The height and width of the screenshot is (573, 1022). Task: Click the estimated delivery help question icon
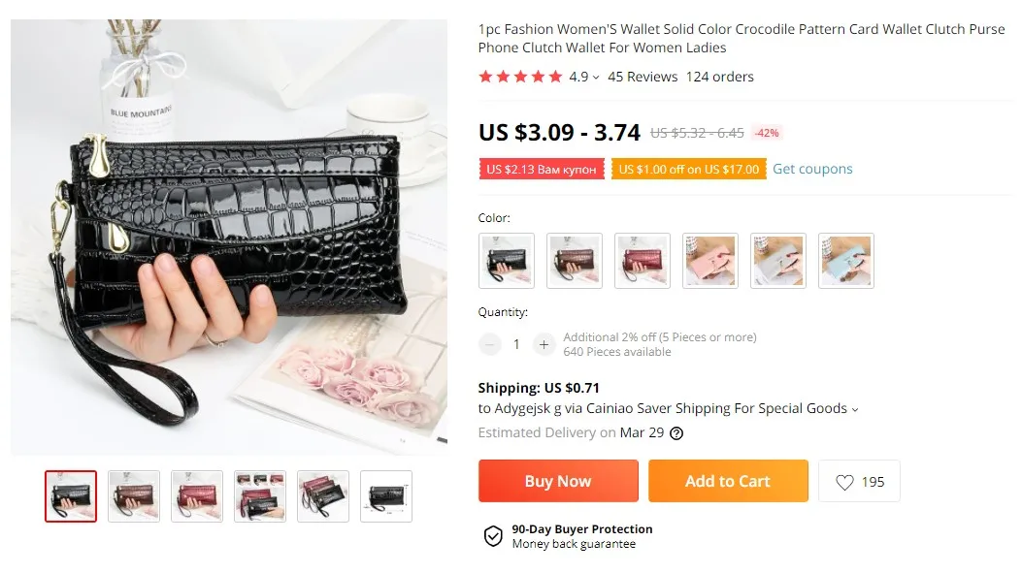676,433
